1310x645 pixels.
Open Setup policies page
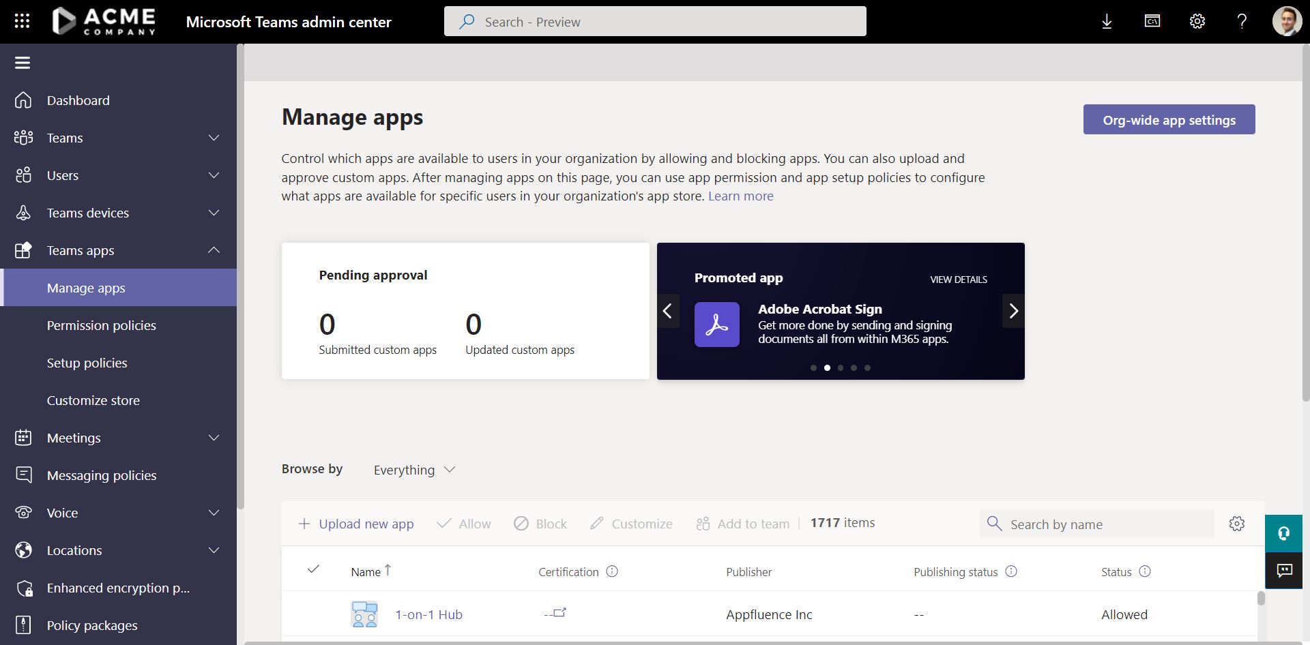pyautogui.click(x=87, y=363)
